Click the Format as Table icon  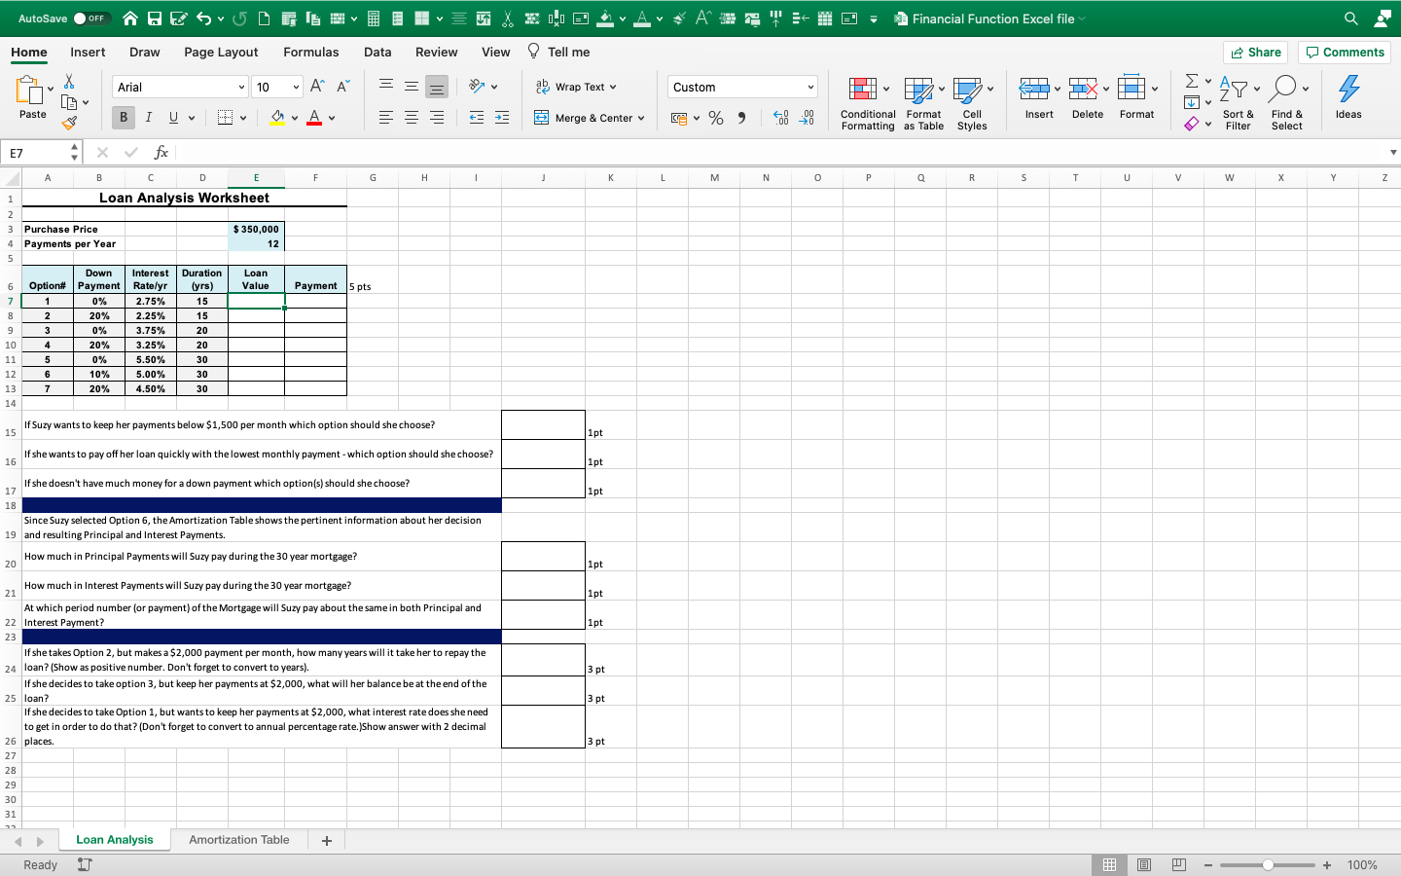click(x=922, y=101)
